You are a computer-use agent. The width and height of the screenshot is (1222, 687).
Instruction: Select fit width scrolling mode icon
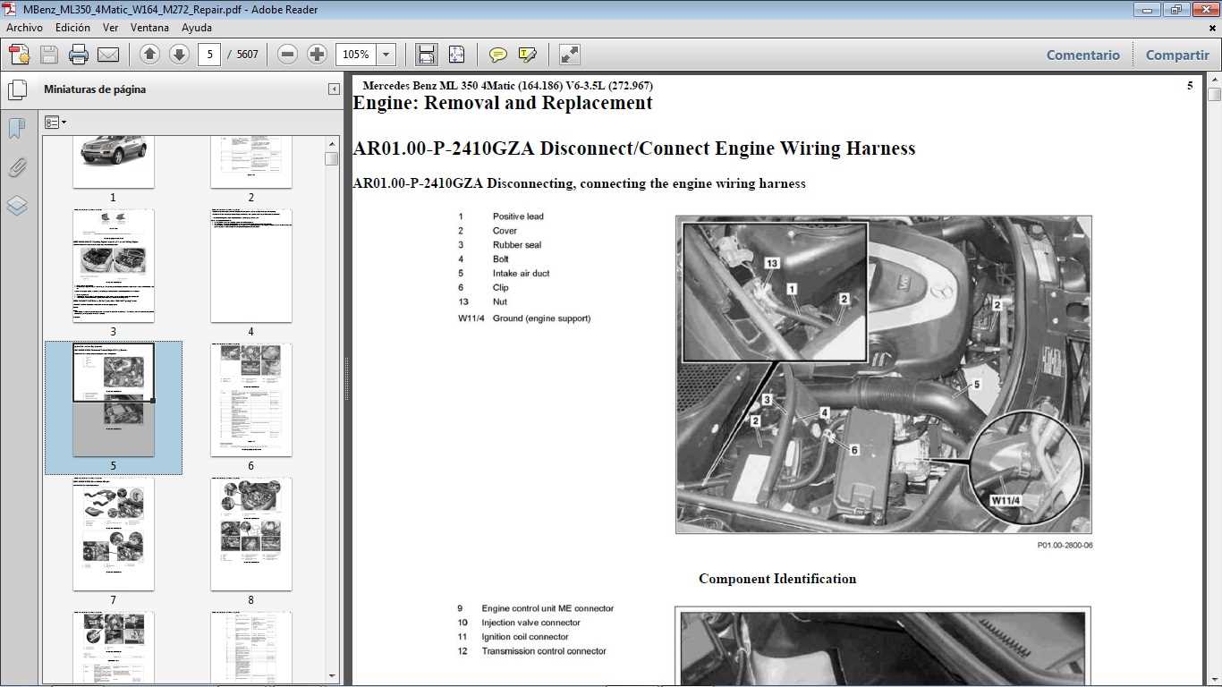point(427,55)
